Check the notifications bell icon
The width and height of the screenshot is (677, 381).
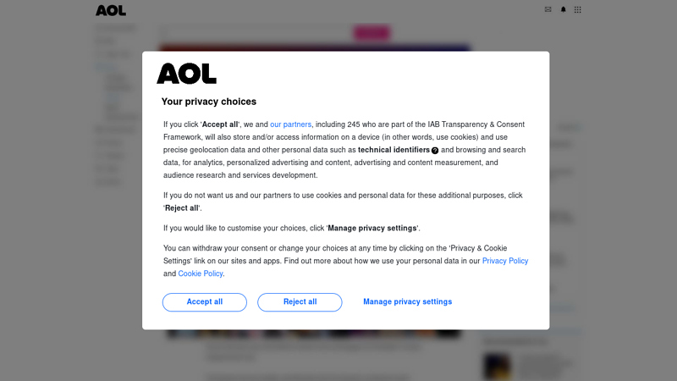(564, 9)
